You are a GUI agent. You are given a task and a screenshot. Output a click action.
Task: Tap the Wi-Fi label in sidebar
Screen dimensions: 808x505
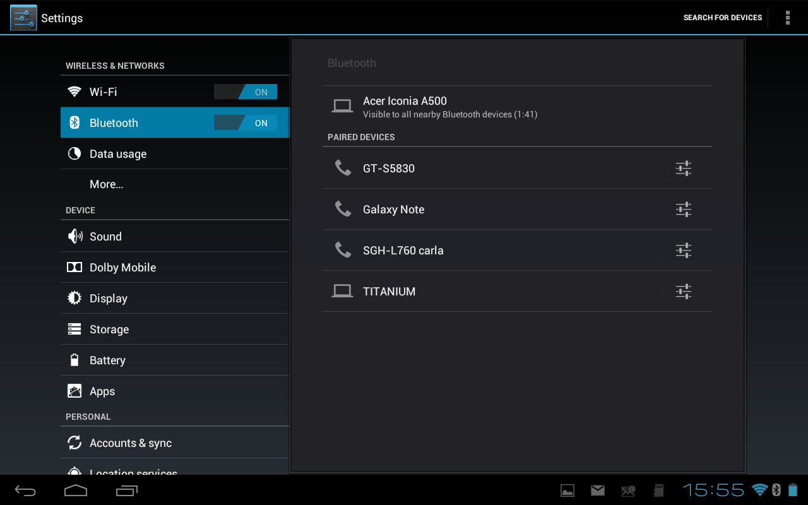pyautogui.click(x=104, y=92)
